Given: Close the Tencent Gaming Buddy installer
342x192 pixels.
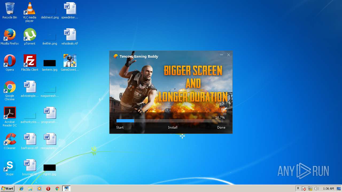Looking at the screenshot, I should point(228,55).
